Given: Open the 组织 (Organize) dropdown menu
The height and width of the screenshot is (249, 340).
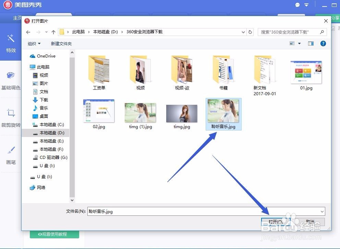Looking at the screenshot, I should point(34,43).
